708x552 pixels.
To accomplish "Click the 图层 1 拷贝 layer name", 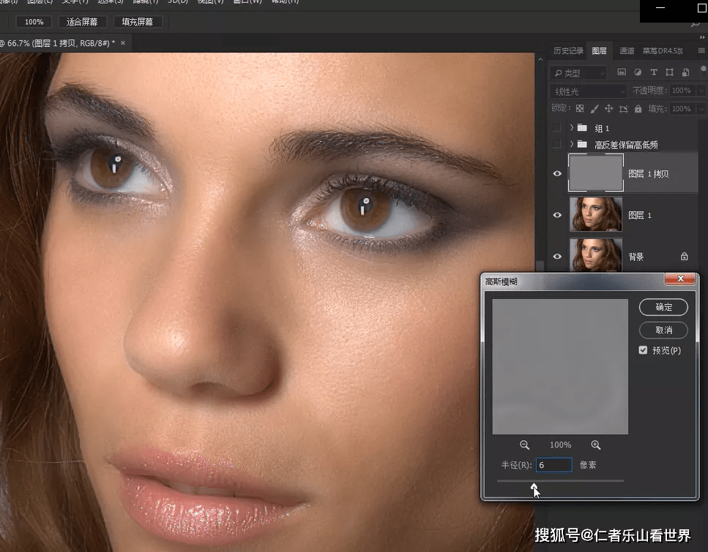I will coord(649,174).
